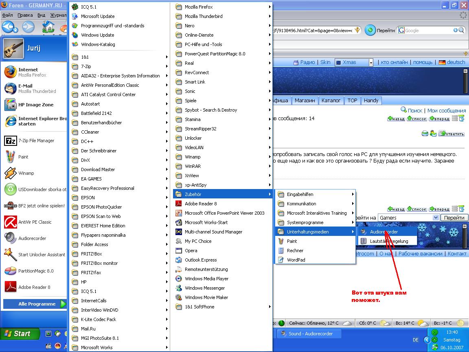Screen dimensions: 469x352
Task: Open the Правка menu in Firefox
Action: click(x=25, y=15)
